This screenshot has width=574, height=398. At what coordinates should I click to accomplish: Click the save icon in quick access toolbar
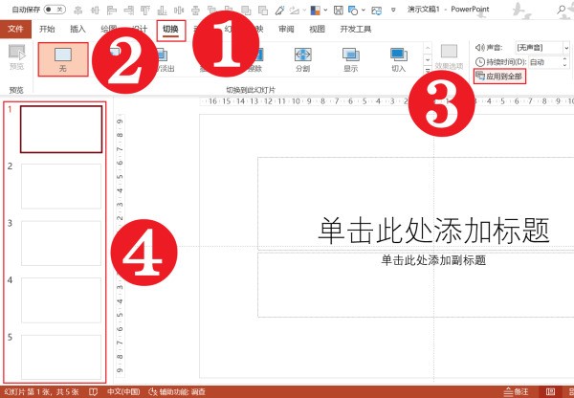(339, 10)
